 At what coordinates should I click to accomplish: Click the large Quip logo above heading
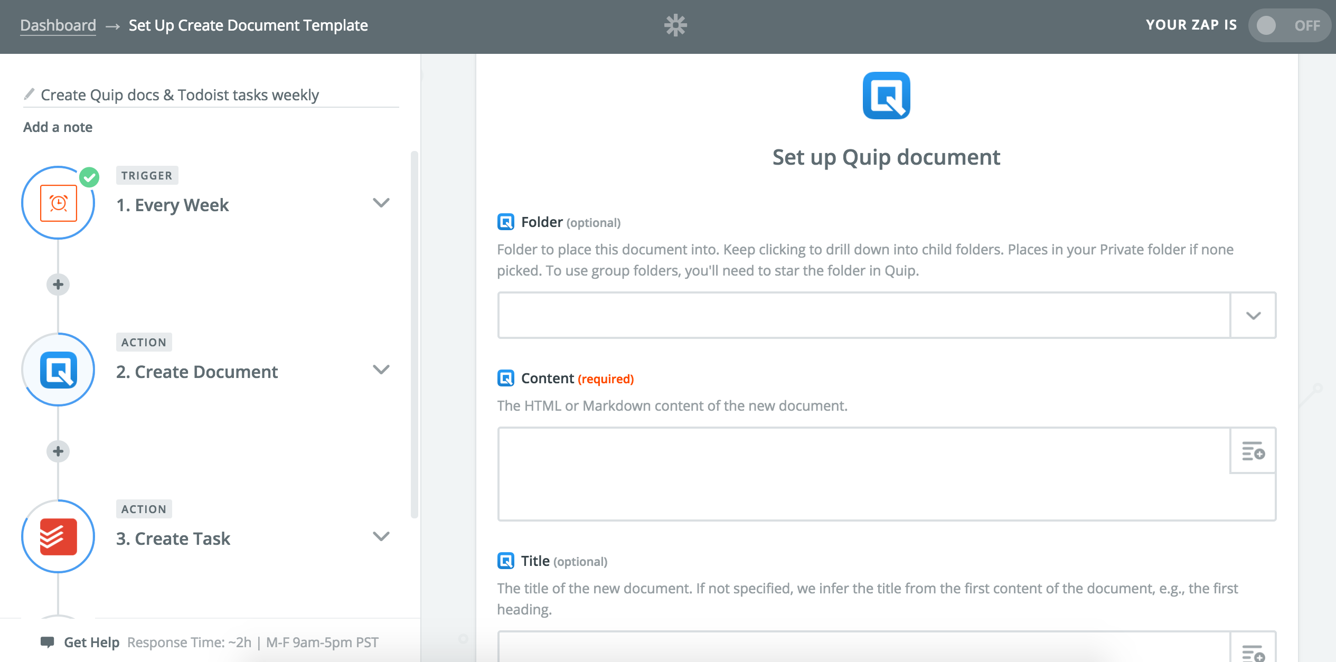click(x=886, y=96)
